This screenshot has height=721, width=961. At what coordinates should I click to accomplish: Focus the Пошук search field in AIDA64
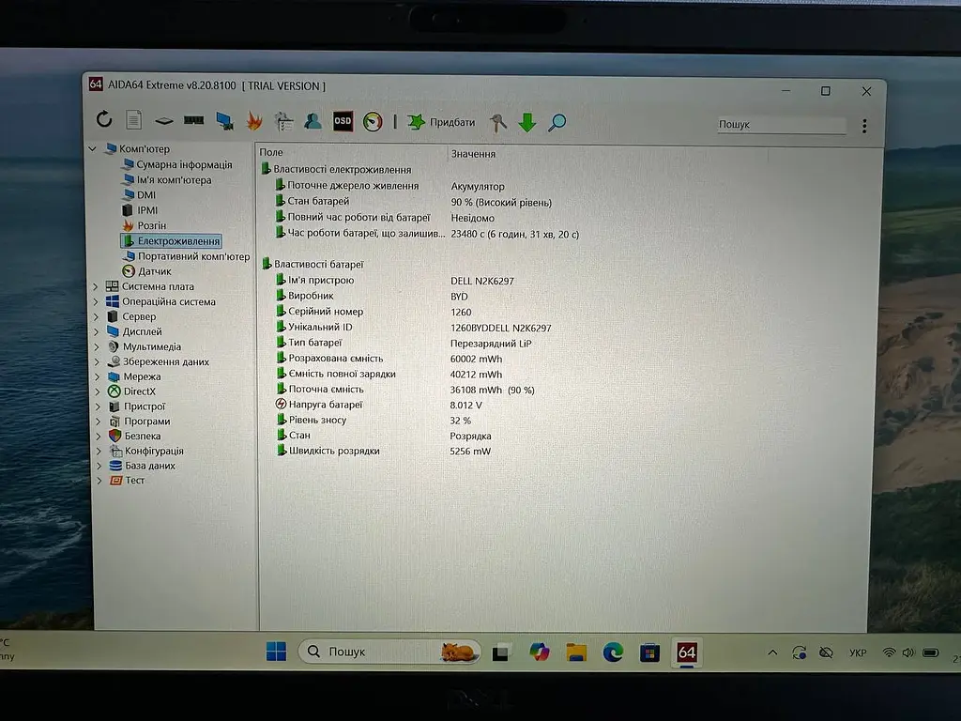pyautogui.click(x=781, y=125)
